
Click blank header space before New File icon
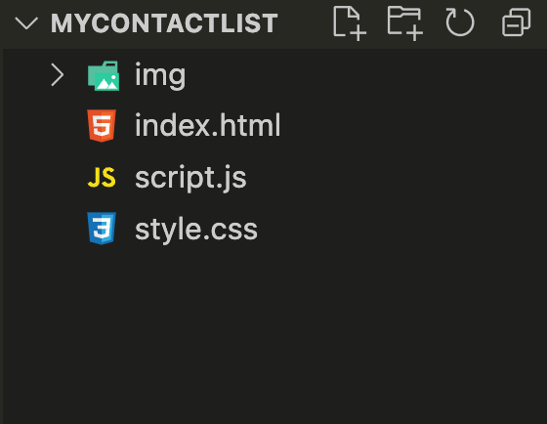tap(304, 23)
